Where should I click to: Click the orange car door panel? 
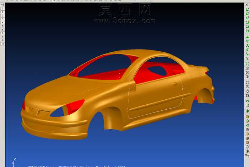156,98
